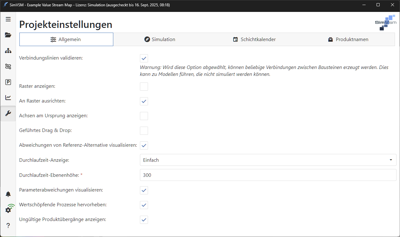Open a project via the folder icon
Screen dimensions: 400x237
coord(8,35)
